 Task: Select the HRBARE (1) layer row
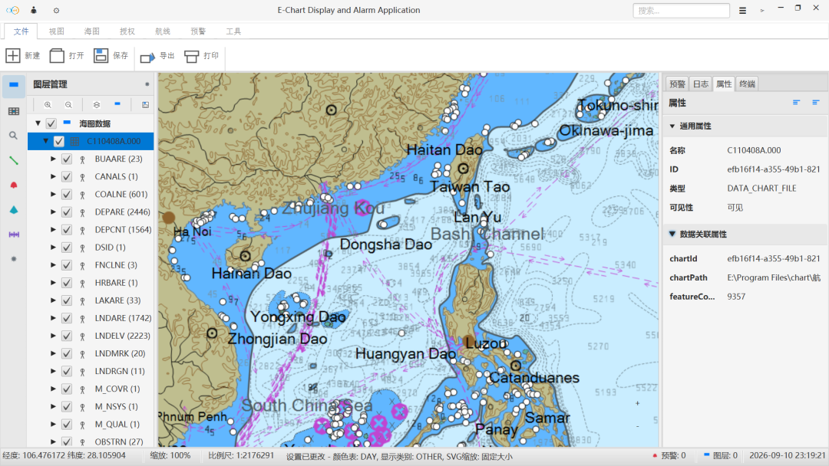(x=91, y=283)
